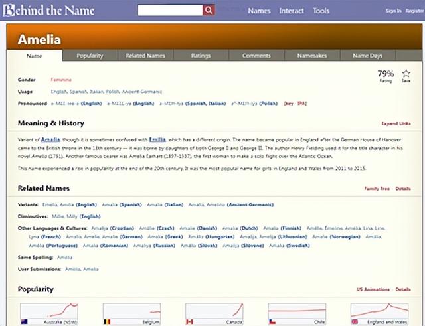Click the Sign In link
Viewport: 425px width, 326px height.
tap(393, 11)
